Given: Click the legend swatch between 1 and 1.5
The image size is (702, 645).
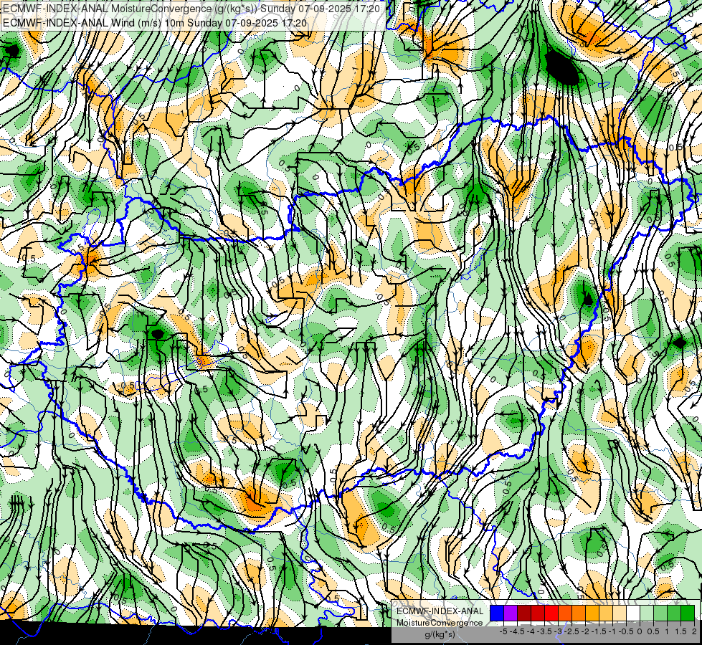Looking at the screenshot, I should click(674, 613).
